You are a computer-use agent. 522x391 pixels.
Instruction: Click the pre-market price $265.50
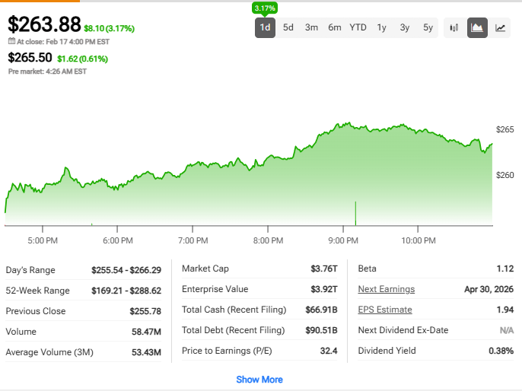coord(30,58)
